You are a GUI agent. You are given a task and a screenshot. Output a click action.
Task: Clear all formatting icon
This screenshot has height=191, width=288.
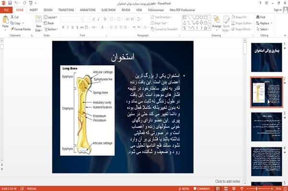click(105, 19)
